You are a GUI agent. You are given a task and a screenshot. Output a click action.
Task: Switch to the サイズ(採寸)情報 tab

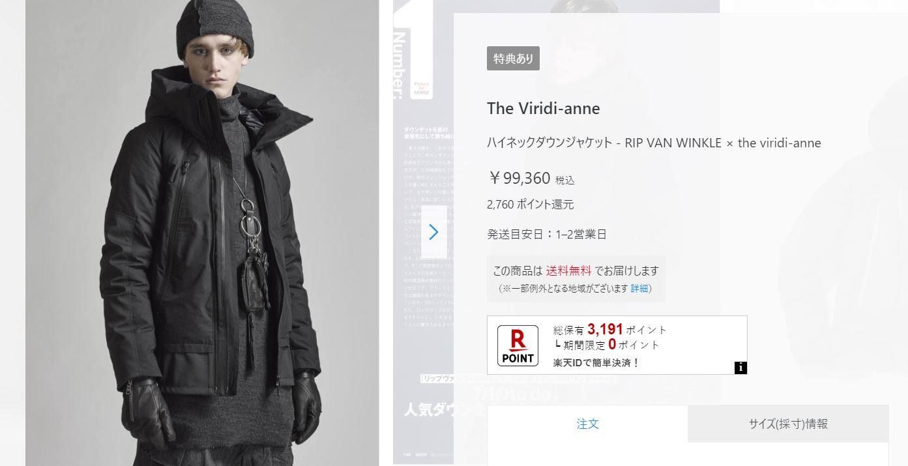pyautogui.click(x=788, y=424)
